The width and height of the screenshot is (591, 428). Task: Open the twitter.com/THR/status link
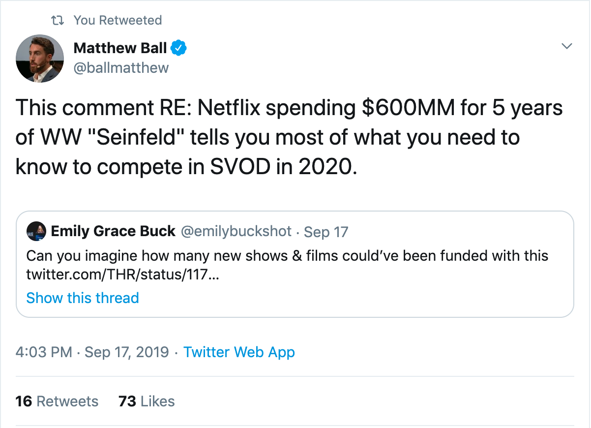coord(122,275)
